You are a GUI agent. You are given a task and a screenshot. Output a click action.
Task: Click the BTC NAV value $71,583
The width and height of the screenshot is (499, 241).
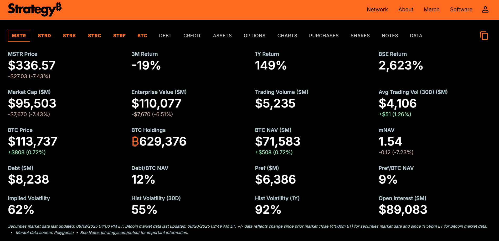[x=277, y=141]
